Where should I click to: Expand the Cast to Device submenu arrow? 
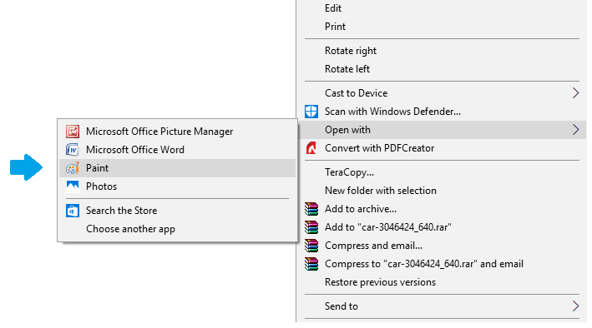coord(575,93)
